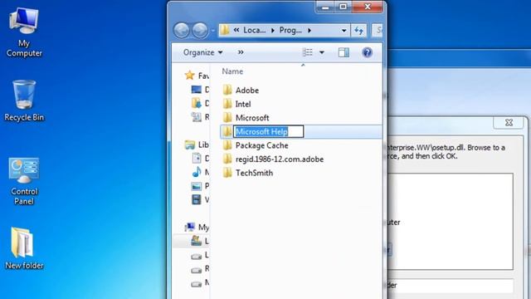This screenshot has height=299, width=531.
Task: Expand the arrow after Prog... breadcrumb
Action: click(x=309, y=31)
